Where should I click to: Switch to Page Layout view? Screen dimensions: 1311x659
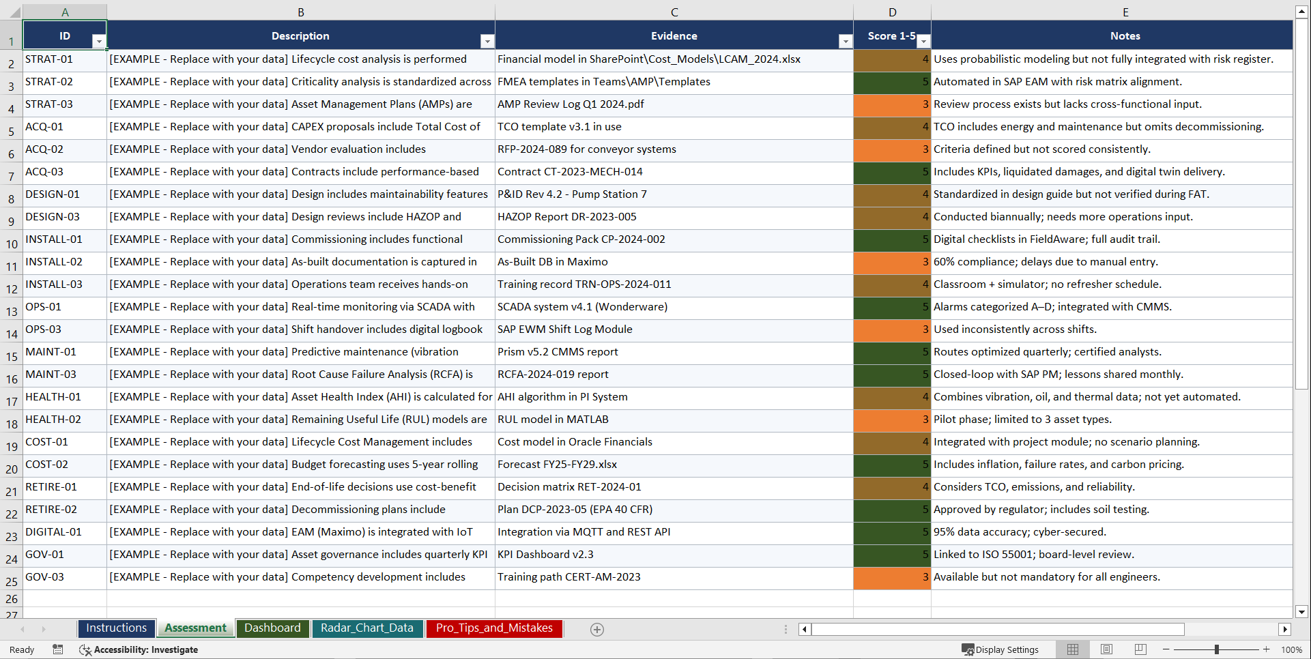point(1106,649)
